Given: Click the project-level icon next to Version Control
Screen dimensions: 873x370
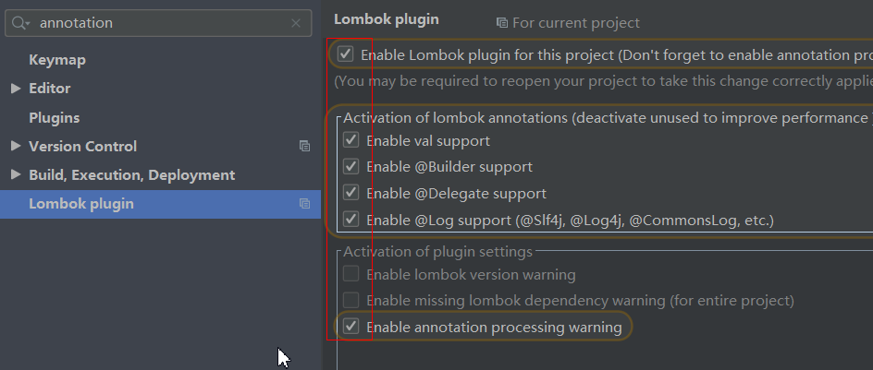Looking at the screenshot, I should tap(304, 146).
